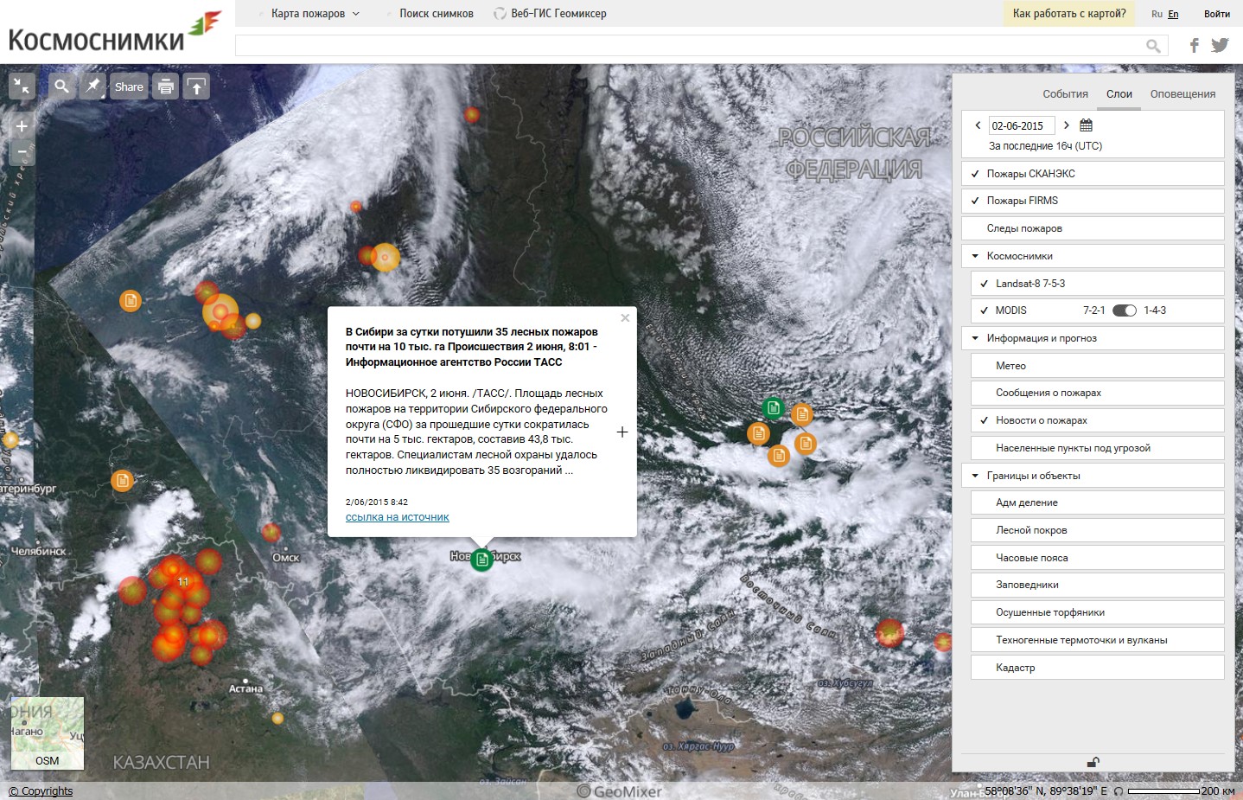
Task: Open the link 'ссылка на источник'
Action: click(398, 517)
